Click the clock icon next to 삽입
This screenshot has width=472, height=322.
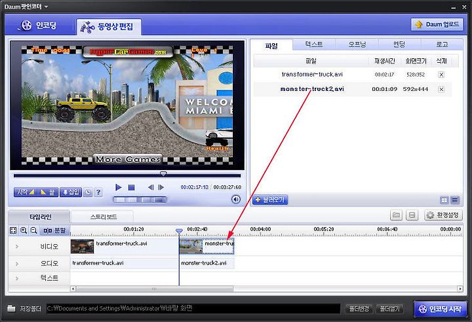[88, 192]
